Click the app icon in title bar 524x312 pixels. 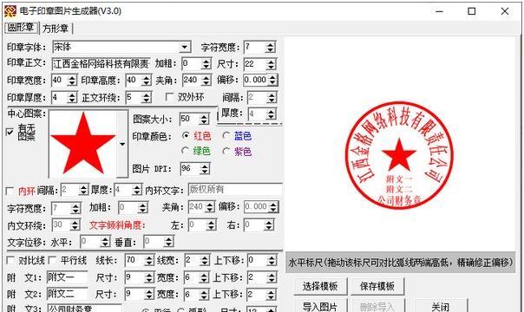[10, 11]
